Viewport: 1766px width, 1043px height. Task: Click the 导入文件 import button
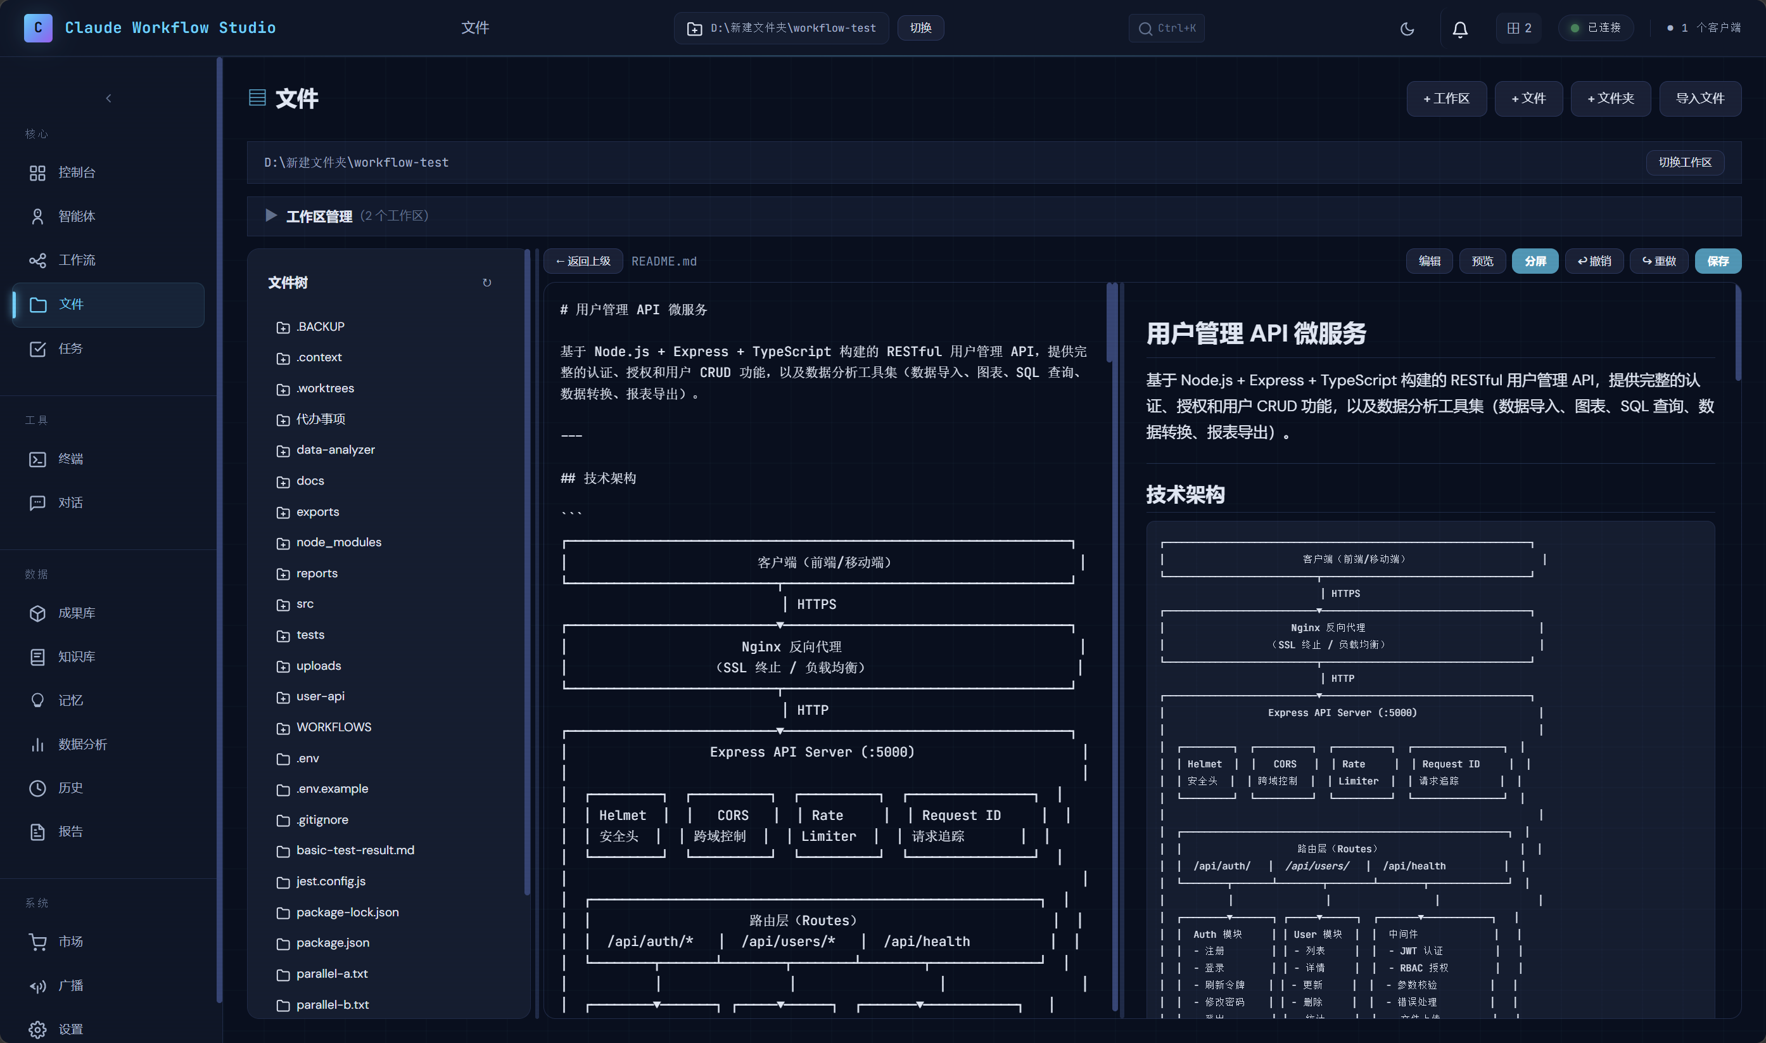tap(1700, 98)
